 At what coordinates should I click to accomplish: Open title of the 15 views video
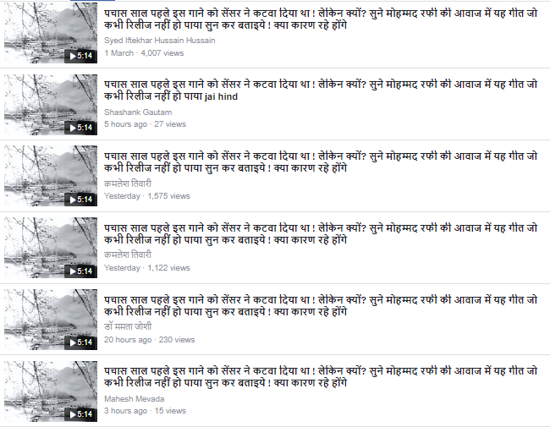coord(321,377)
